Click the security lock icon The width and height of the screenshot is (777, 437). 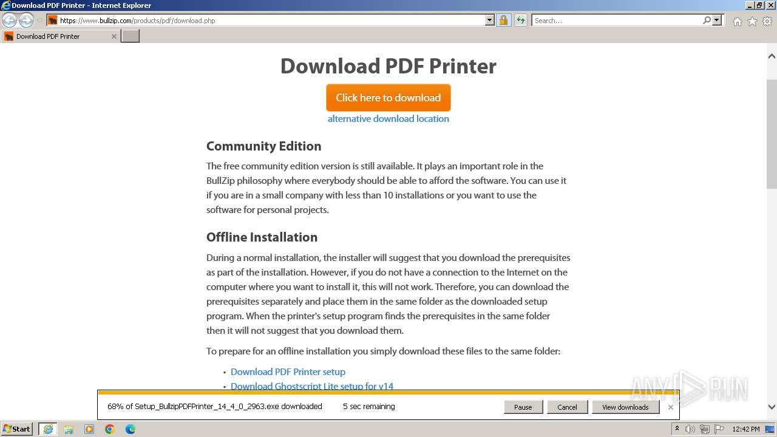tap(503, 20)
